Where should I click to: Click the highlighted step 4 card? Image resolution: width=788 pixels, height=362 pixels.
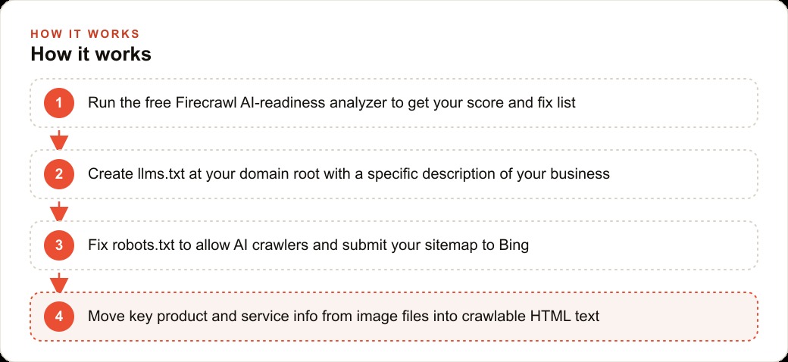tap(394, 317)
